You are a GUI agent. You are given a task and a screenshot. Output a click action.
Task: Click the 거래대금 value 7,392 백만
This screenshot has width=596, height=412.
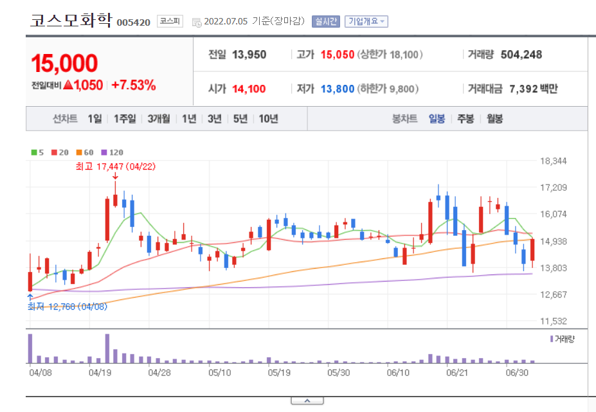coord(534,89)
